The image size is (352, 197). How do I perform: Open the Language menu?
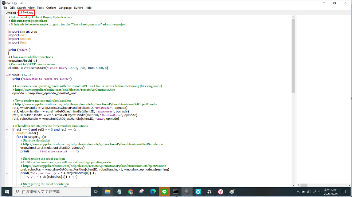point(65,8)
